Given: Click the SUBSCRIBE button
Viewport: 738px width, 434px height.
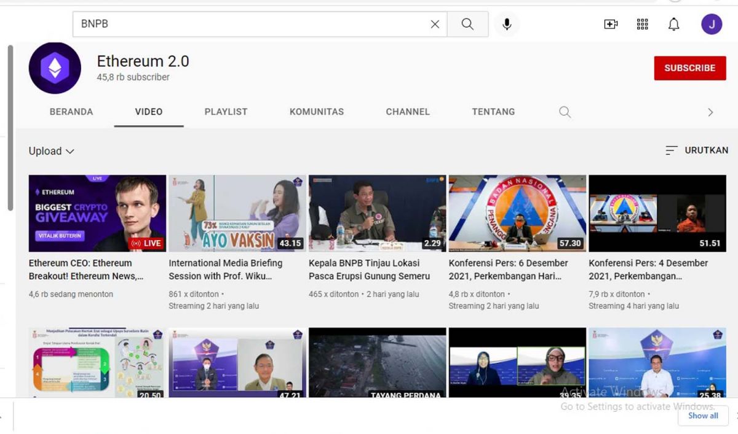Looking at the screenshot, I should click(x=690, y=68).
